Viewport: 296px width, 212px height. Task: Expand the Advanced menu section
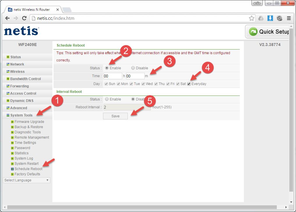tap(19, 108)
